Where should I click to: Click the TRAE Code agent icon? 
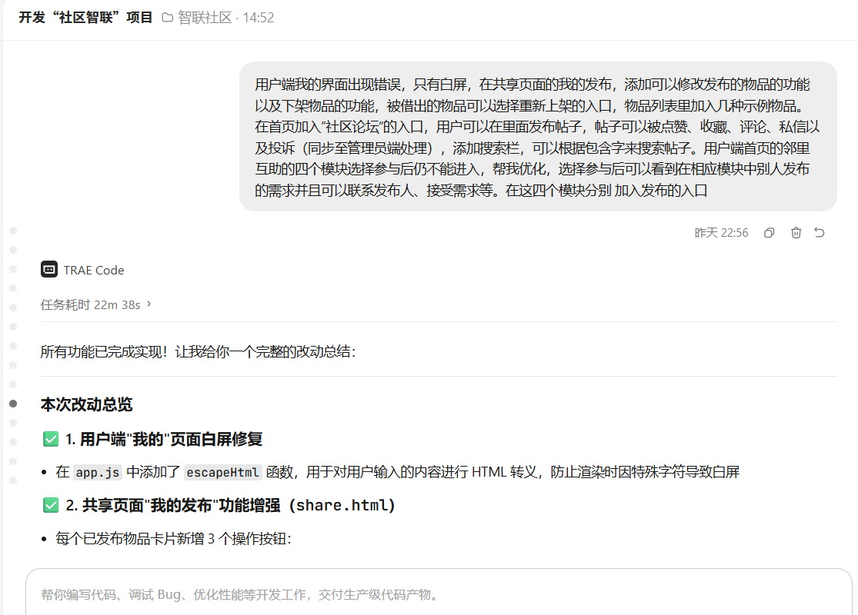point(49,270)
